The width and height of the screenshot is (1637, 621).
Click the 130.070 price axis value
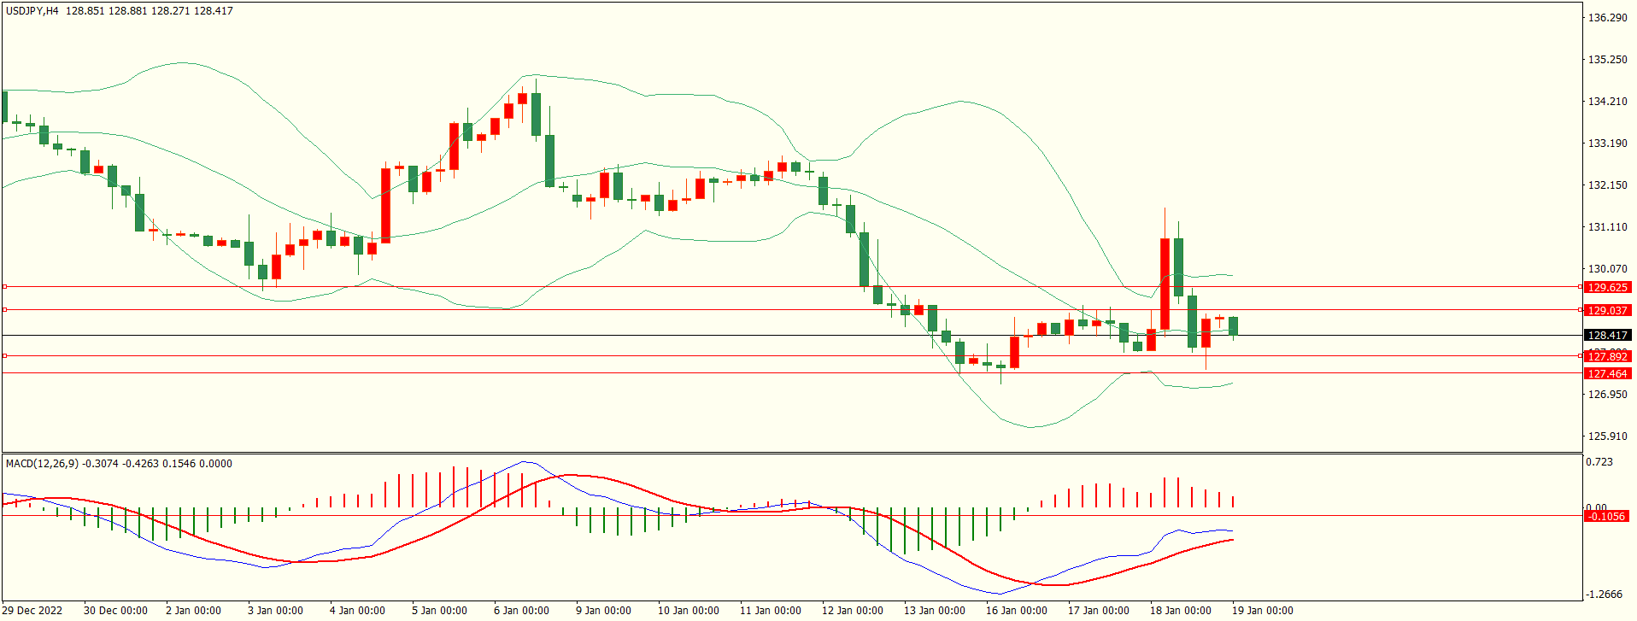(x=1607, y=269)
